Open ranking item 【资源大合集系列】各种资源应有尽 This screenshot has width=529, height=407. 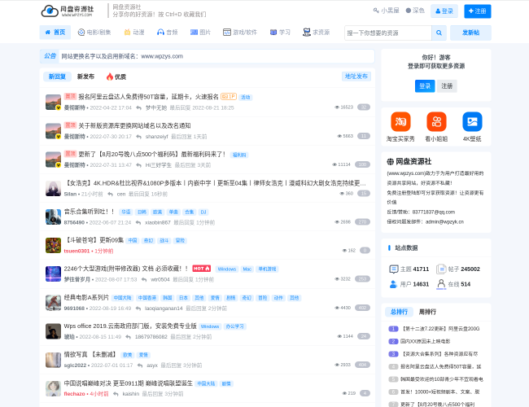[x=439, y=354]
